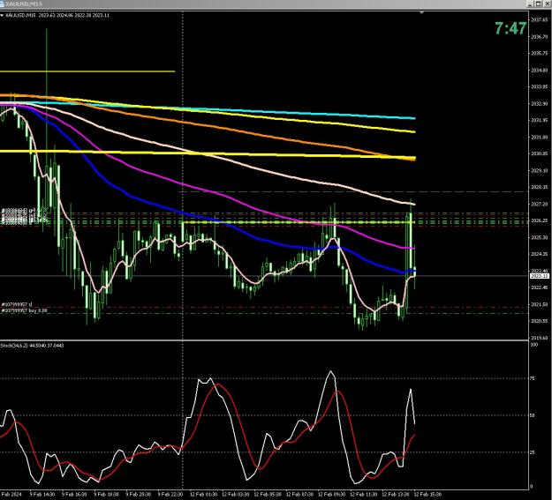Screen dimensions: 552x500
Task: Maximize the XAUUSD,M15 chart window
Action: click(539, 4)
